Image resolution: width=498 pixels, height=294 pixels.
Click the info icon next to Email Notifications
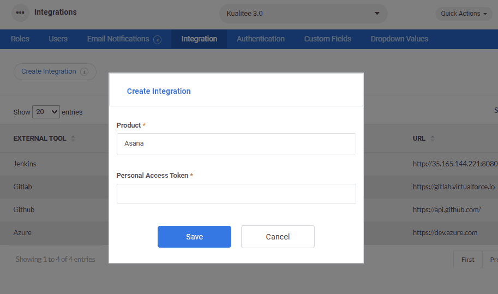pyautogui.click(x=157, y=40)
